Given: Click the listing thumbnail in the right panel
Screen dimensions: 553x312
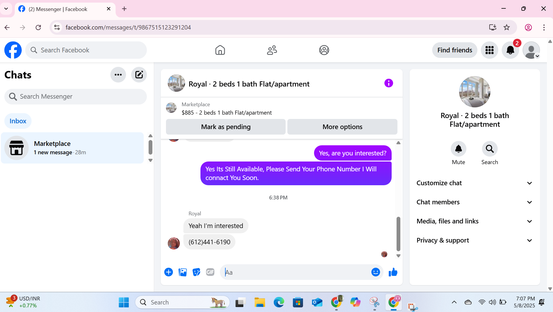Looking at the screenshot, I should pyautogui.click(x=475, y=92).
